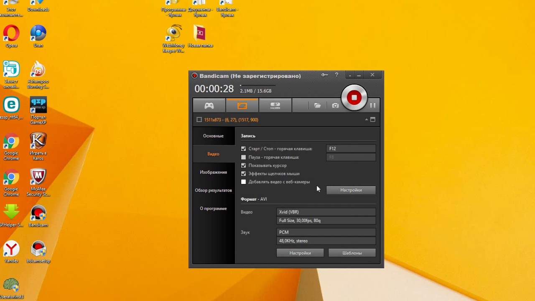This screenshot has width=535, height=301.
Task: Open Настройки under Формат section
Action: (x=300, y=253)
